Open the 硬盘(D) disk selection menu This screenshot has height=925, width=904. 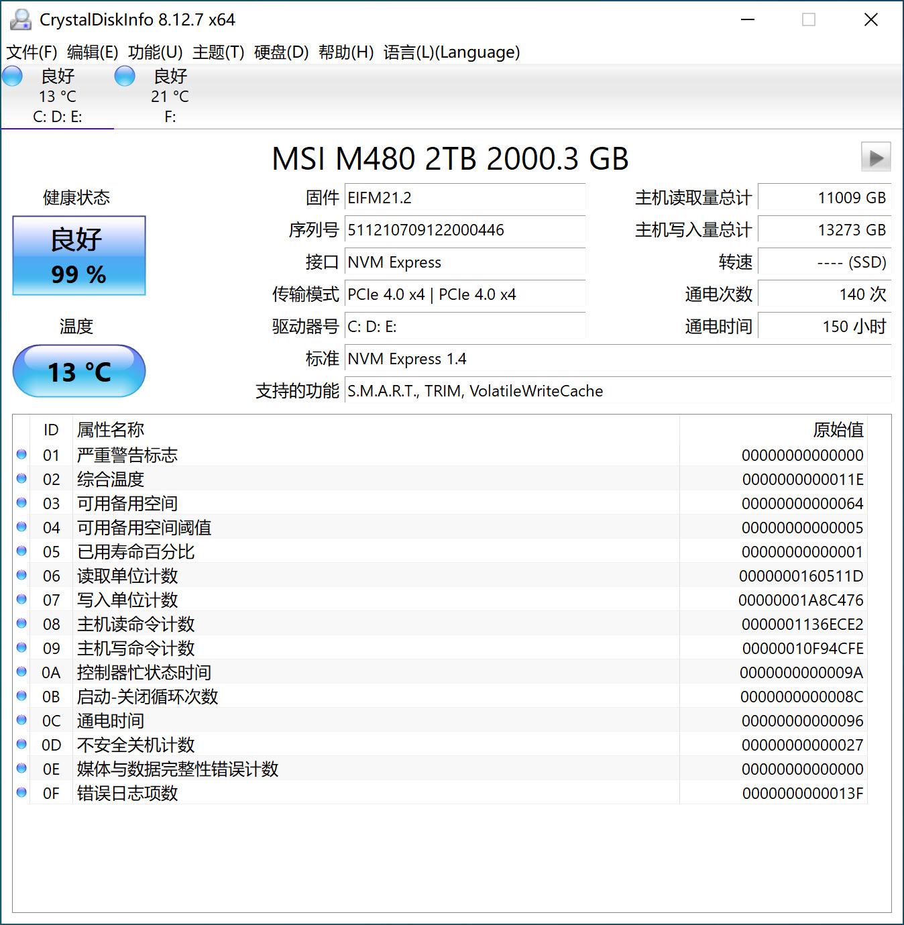pyautogui.click(x=281, y=52)
